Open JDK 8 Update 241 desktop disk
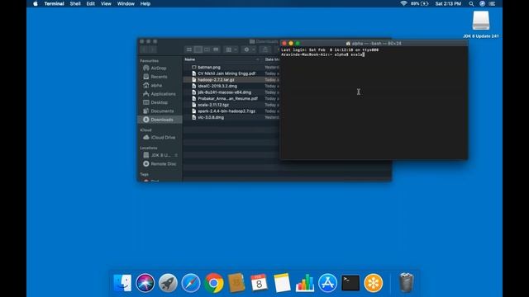 tap(481, 24)
